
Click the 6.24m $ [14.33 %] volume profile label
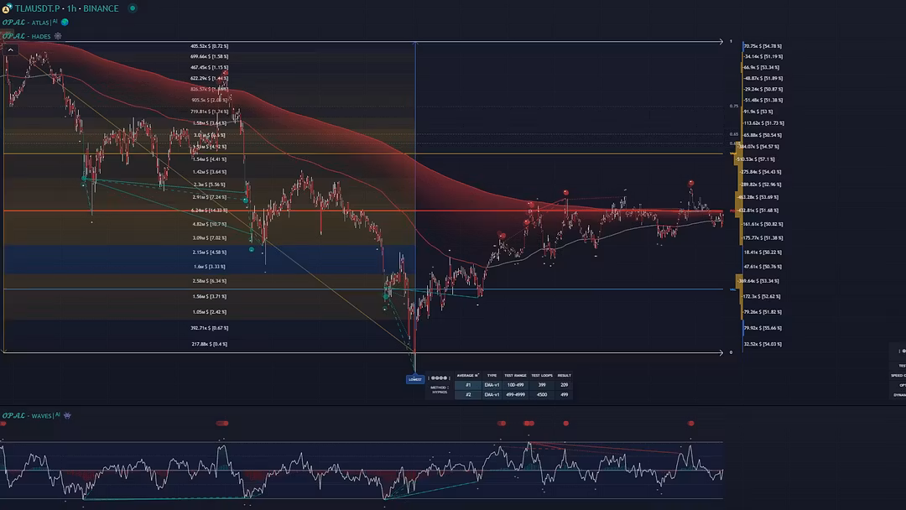pyautogui.click(x=209, y=211)
